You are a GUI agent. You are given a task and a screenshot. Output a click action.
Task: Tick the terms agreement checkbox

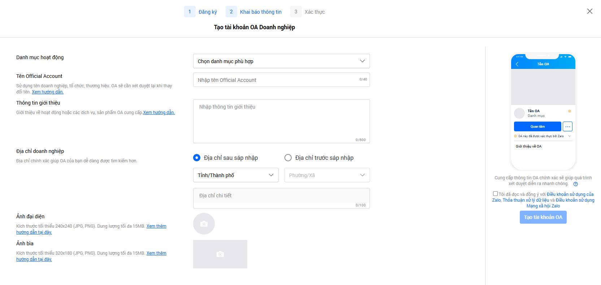495,194
